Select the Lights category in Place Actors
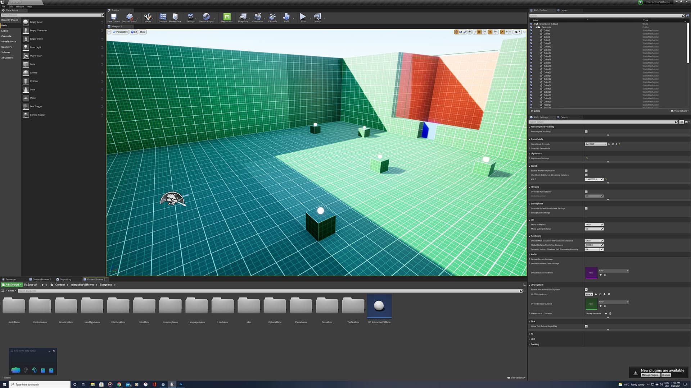This screenshot has width=691, height=388. (5, 31)
